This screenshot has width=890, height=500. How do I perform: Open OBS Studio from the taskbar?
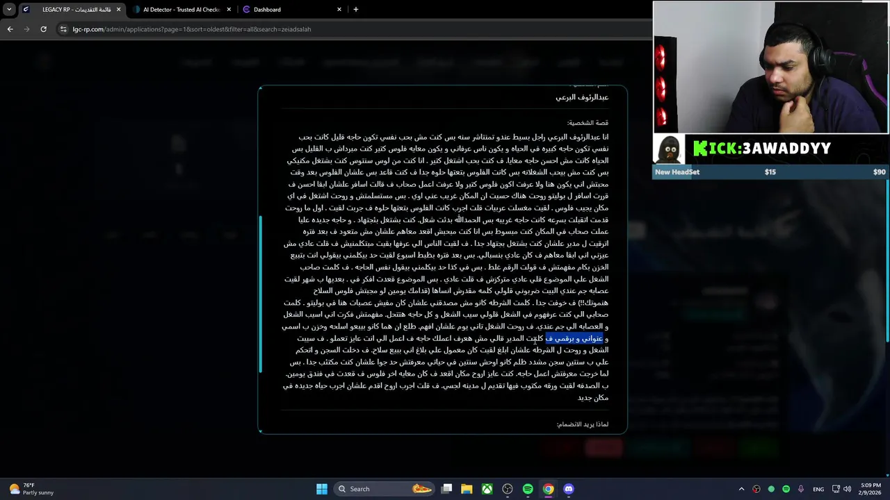(x=508, y=489)
